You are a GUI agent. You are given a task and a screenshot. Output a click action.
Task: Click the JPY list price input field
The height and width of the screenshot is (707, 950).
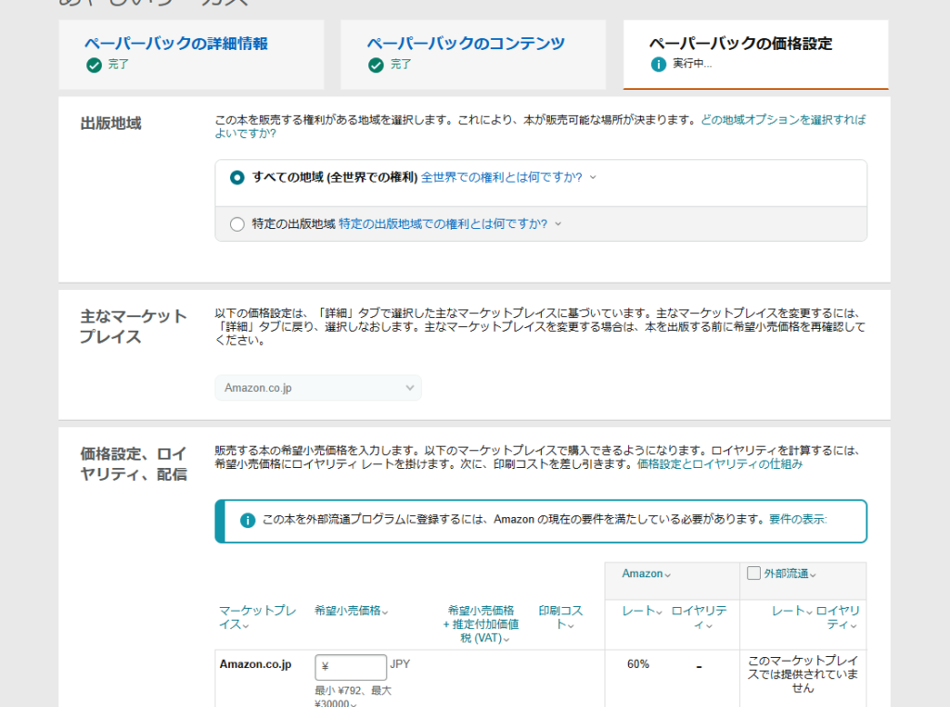[x=351, y=667]
